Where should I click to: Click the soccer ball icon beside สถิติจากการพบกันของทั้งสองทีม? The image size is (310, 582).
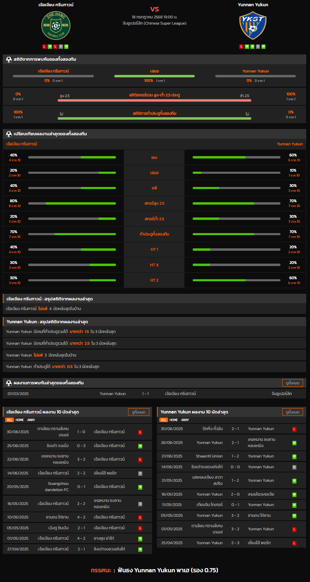9,59
